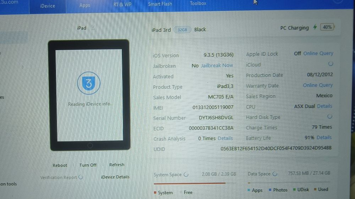Open the Toolbox tab
The image size is (355, 199).
[198, 4]
